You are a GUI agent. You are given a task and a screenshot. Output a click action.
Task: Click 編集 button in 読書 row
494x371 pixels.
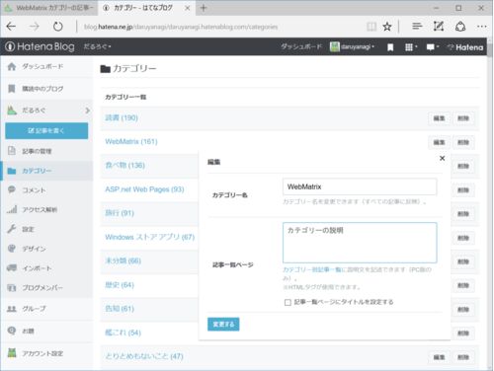(439, 118)
